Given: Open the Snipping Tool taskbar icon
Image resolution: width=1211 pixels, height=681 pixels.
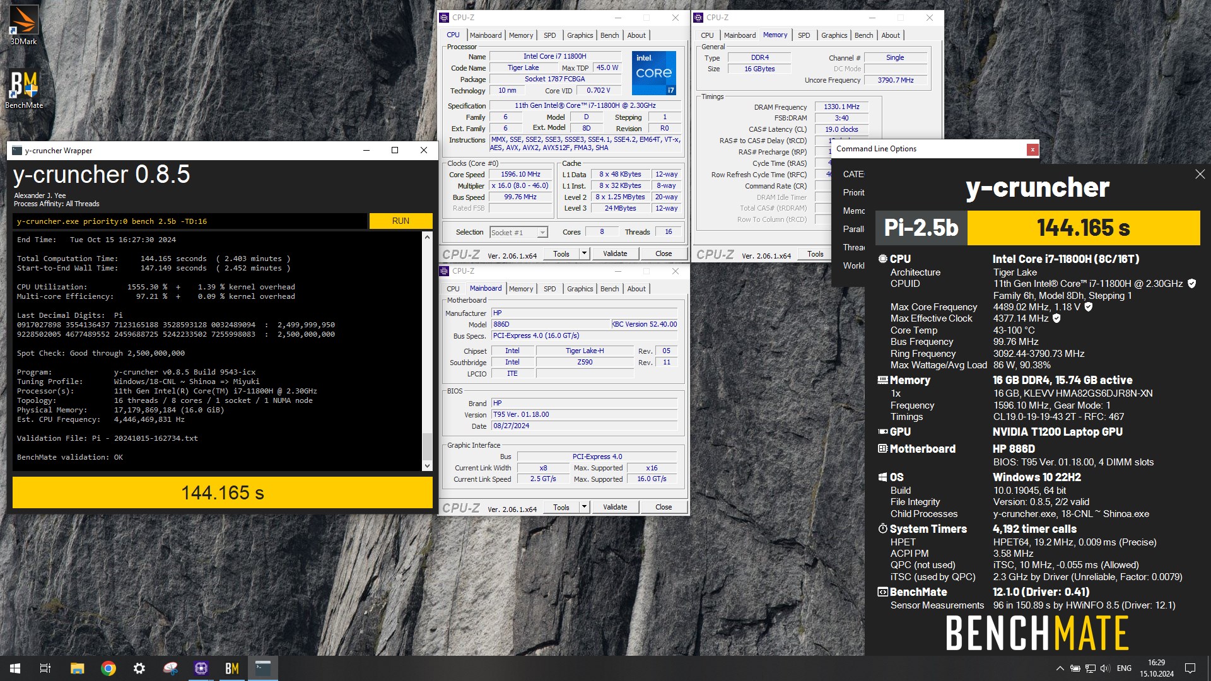Looking at the screenshot, I should (x=170, y=668).
